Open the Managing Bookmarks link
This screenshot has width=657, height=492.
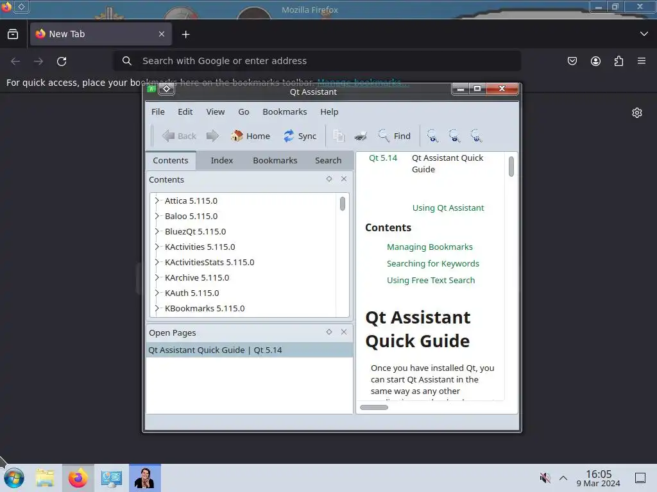tap(429, 247)
